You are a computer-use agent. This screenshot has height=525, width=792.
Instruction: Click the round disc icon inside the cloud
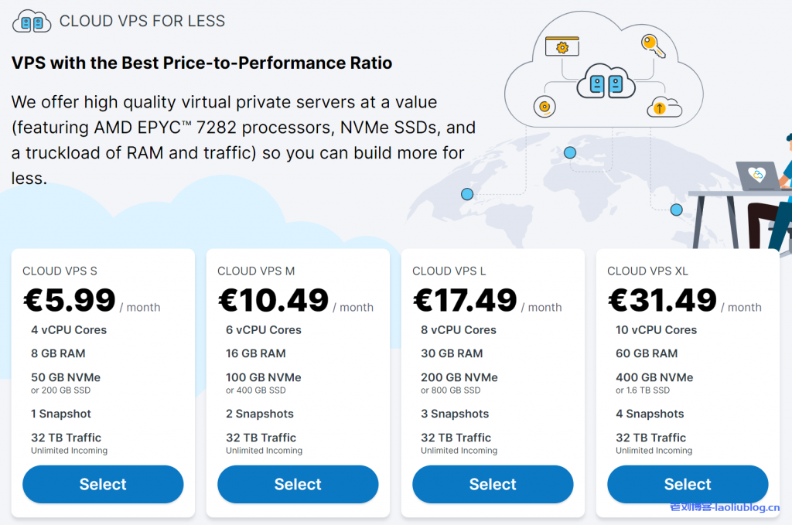click(x=544, y=107)
